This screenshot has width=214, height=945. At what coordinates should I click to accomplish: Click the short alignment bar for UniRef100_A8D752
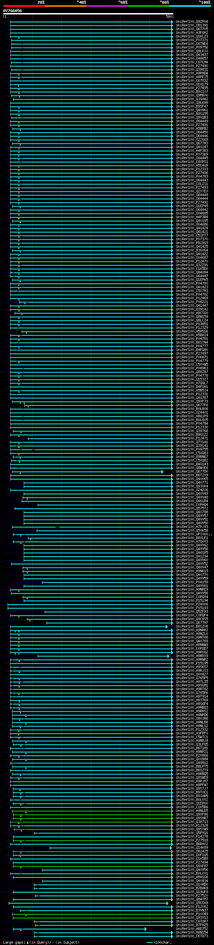[79, 929]
